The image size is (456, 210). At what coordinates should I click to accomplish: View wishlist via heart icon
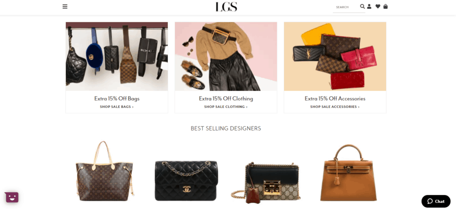click(378, 6)
